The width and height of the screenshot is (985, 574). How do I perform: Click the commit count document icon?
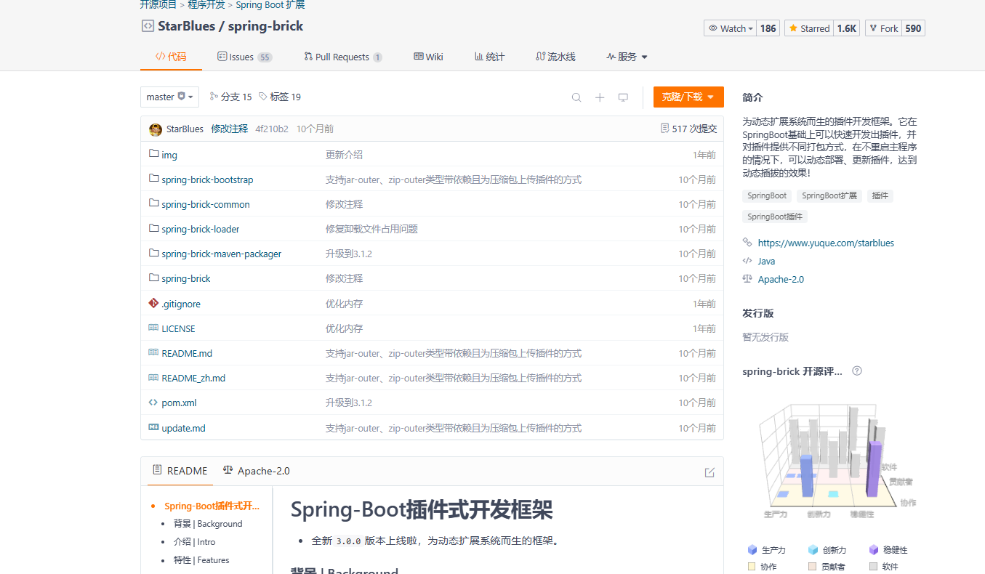tap(664, 129)
